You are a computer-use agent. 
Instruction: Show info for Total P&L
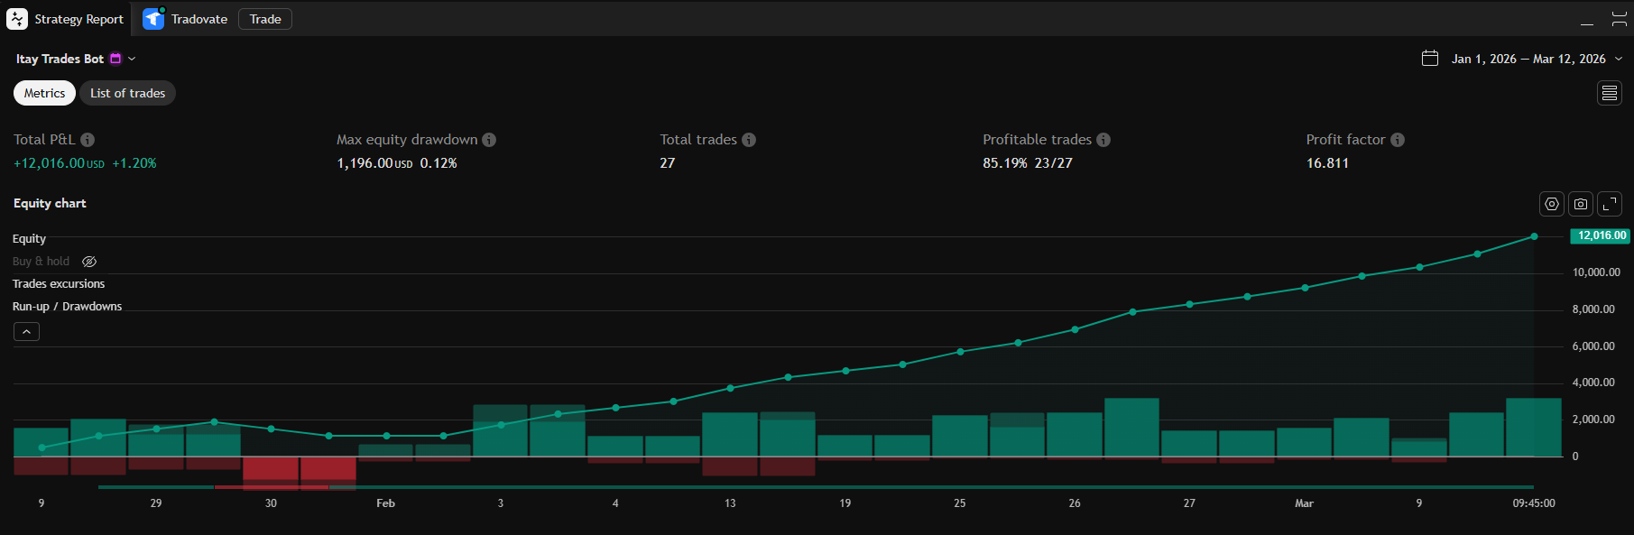[88, 140]
